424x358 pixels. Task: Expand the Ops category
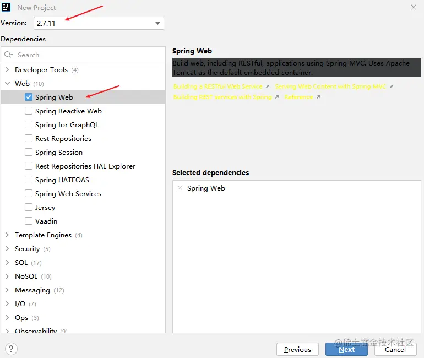pos(8,318)
